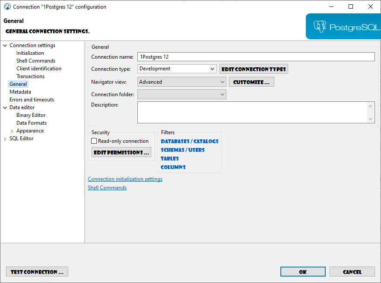Click the Description scrollbar down arrow

pyautogui.click(x=370, y=119)
